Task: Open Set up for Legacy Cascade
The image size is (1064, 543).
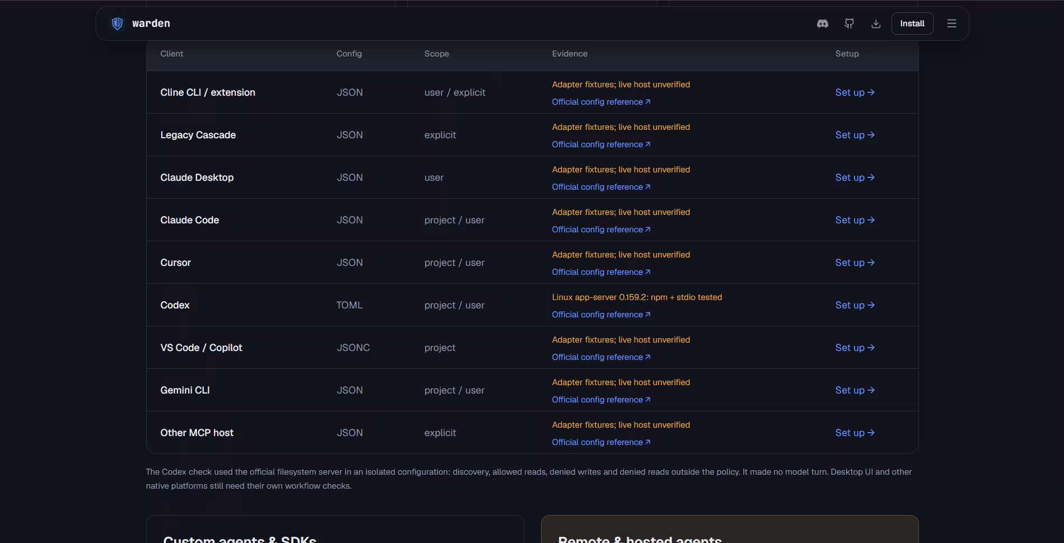Action: tap(855, 135)
